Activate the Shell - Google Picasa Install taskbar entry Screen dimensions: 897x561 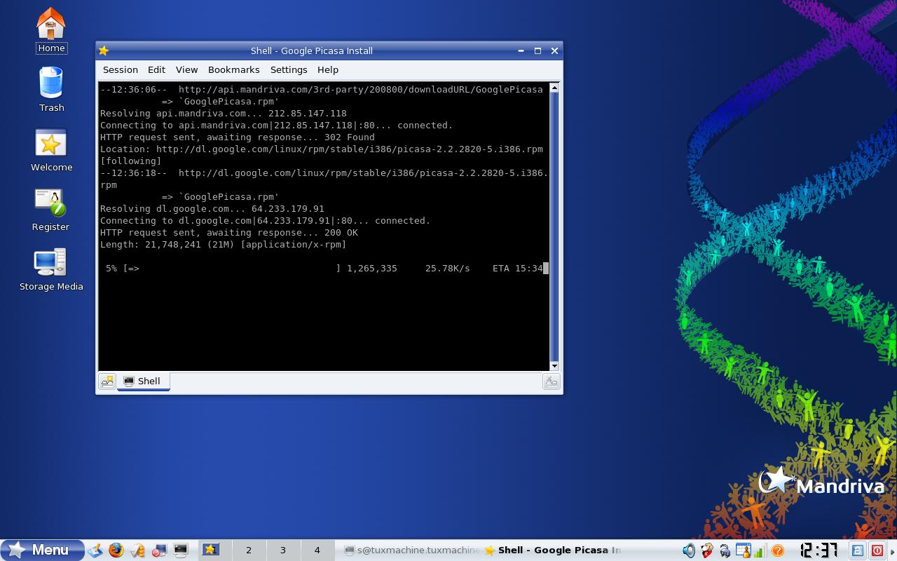point(552,550)
